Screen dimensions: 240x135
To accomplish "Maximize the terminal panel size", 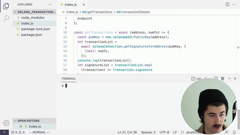I will pos(229,78).
